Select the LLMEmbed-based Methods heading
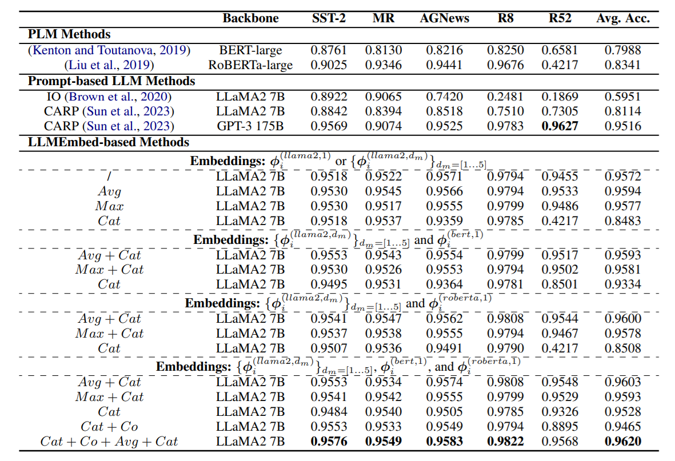 (x=109, y=142)
